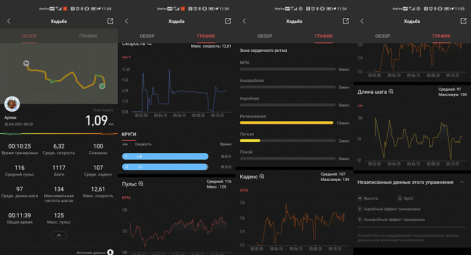Enlarge the Длина шага chart via magnifier

tap(391, 92)
